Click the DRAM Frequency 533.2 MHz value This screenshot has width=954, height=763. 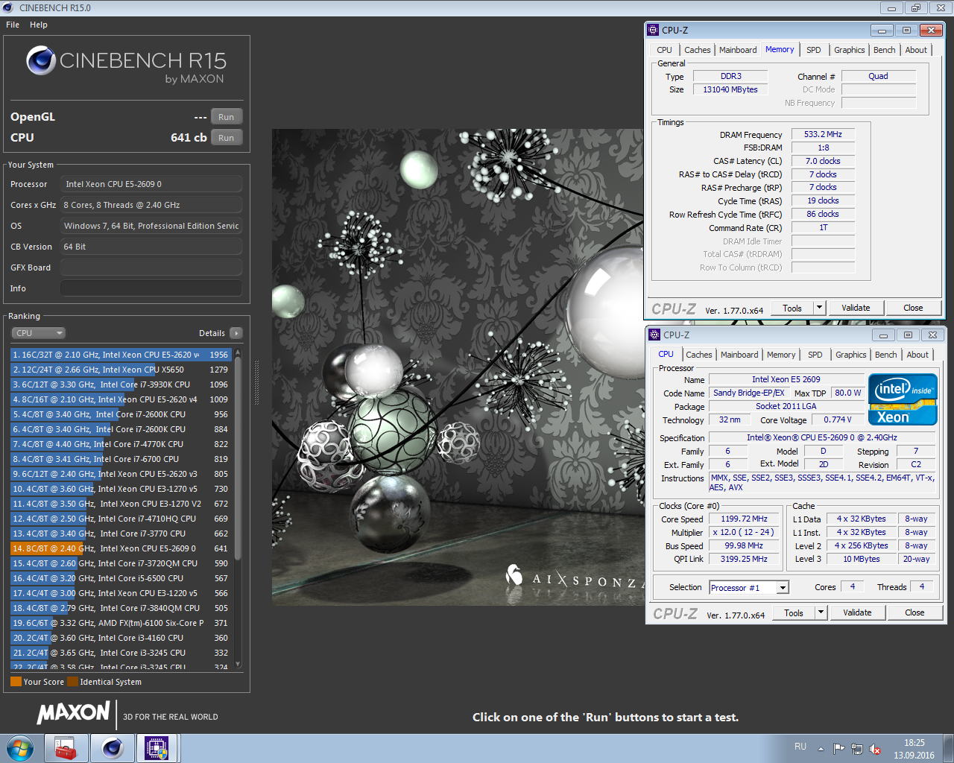point(823,134)
